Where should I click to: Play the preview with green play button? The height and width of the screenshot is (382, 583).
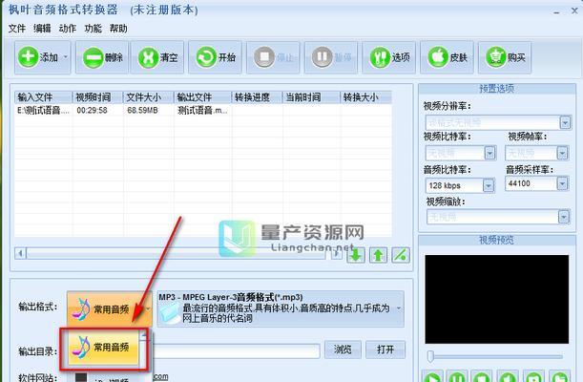pos(432,376)
